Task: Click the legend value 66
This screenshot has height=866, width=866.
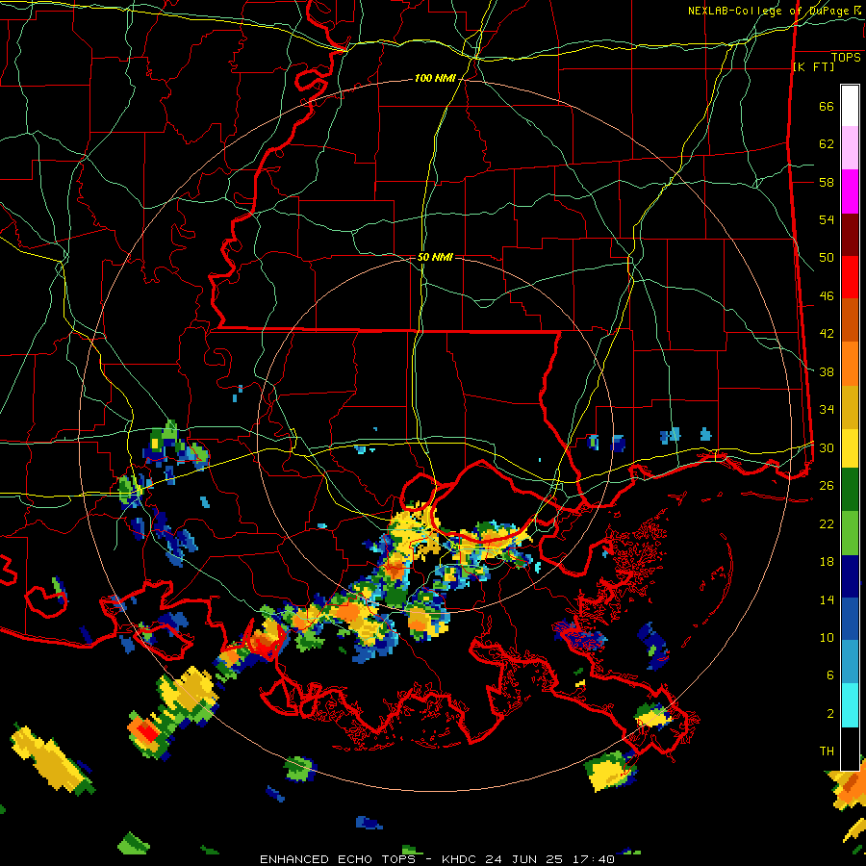Action: (827, 106)
